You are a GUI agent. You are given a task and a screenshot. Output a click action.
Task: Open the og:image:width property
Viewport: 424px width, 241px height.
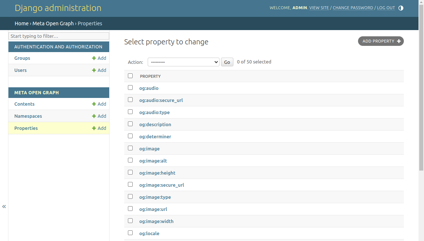(156, 221)
